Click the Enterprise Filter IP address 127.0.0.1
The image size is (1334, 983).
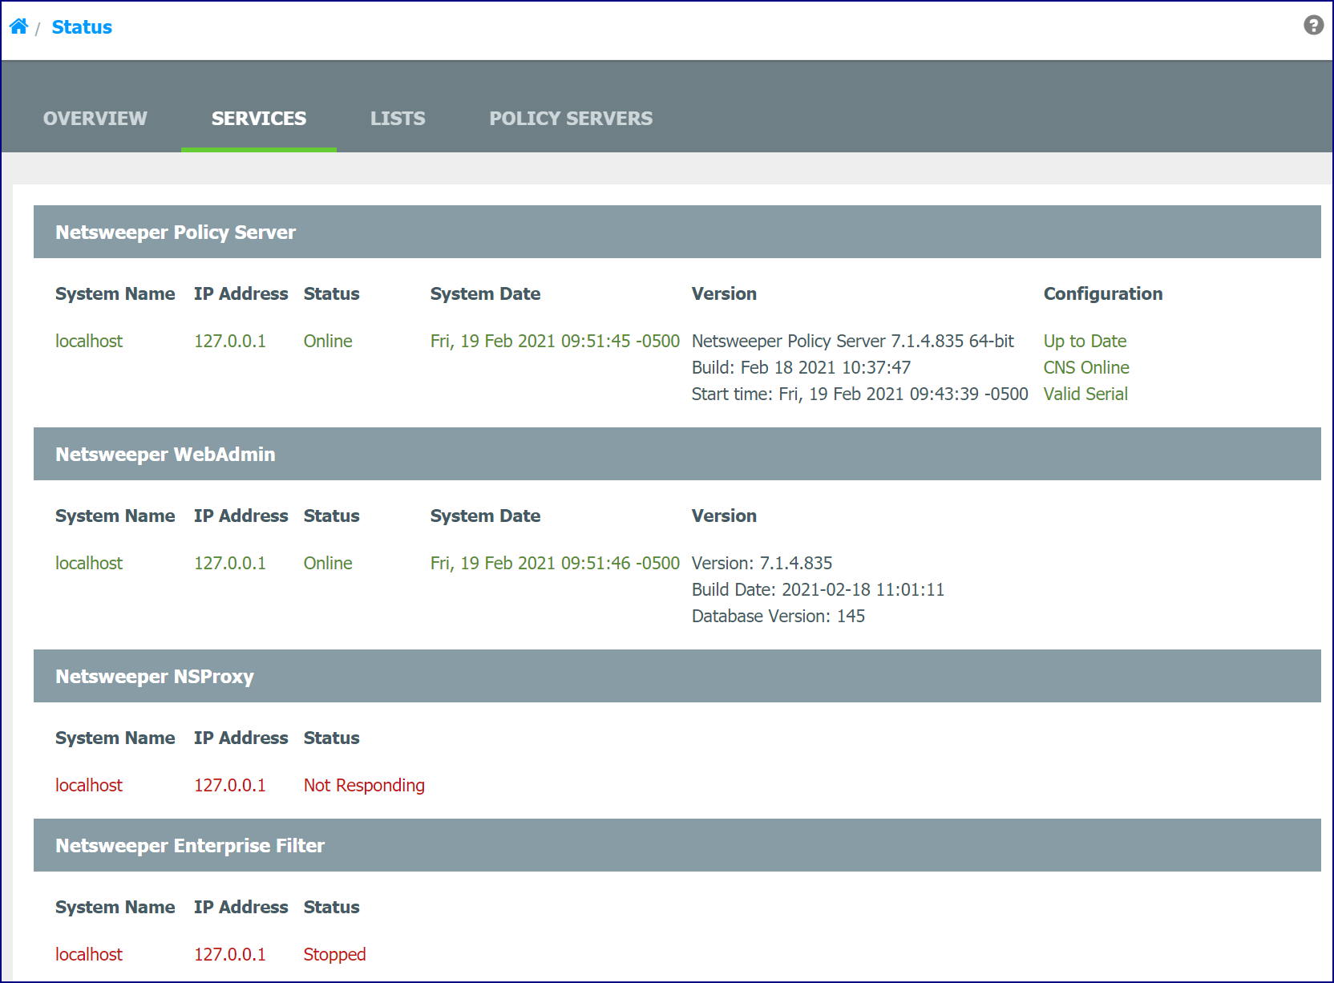pyautogui.click(x=230, y=954)
